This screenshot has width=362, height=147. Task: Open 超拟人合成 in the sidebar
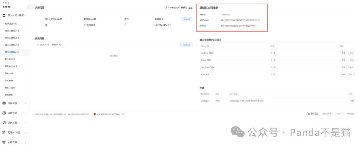tap(10, 88)
